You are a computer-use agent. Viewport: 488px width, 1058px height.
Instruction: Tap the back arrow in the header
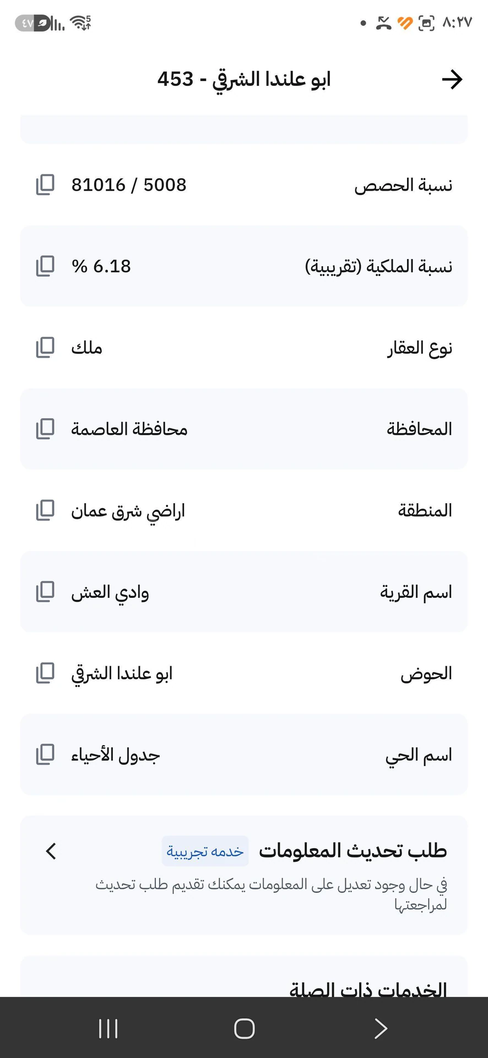[452, 79]
